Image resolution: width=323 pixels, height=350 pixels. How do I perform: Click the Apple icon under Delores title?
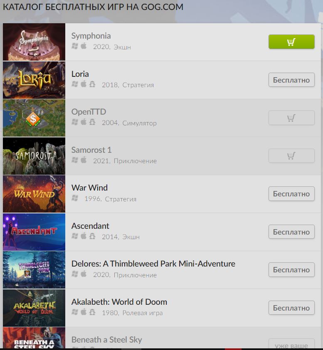(x=84, y=274)
